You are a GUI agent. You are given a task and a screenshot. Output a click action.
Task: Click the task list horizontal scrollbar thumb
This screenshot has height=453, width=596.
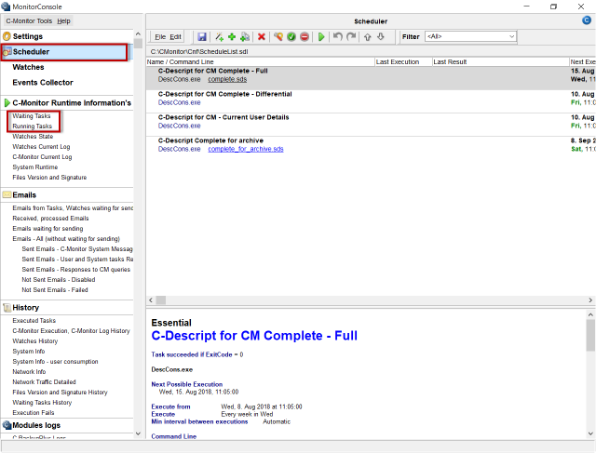click(161, 300)
